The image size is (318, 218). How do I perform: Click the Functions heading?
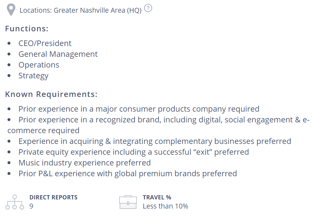(27, 29)
